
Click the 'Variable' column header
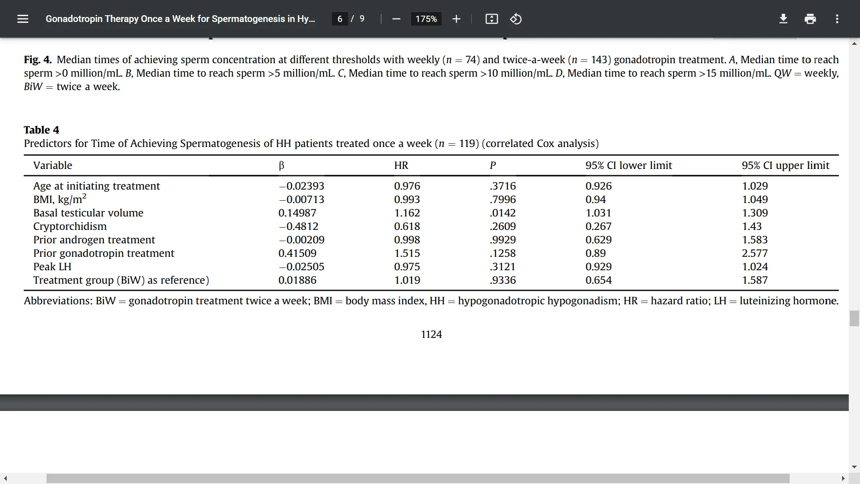click(52, 165)
